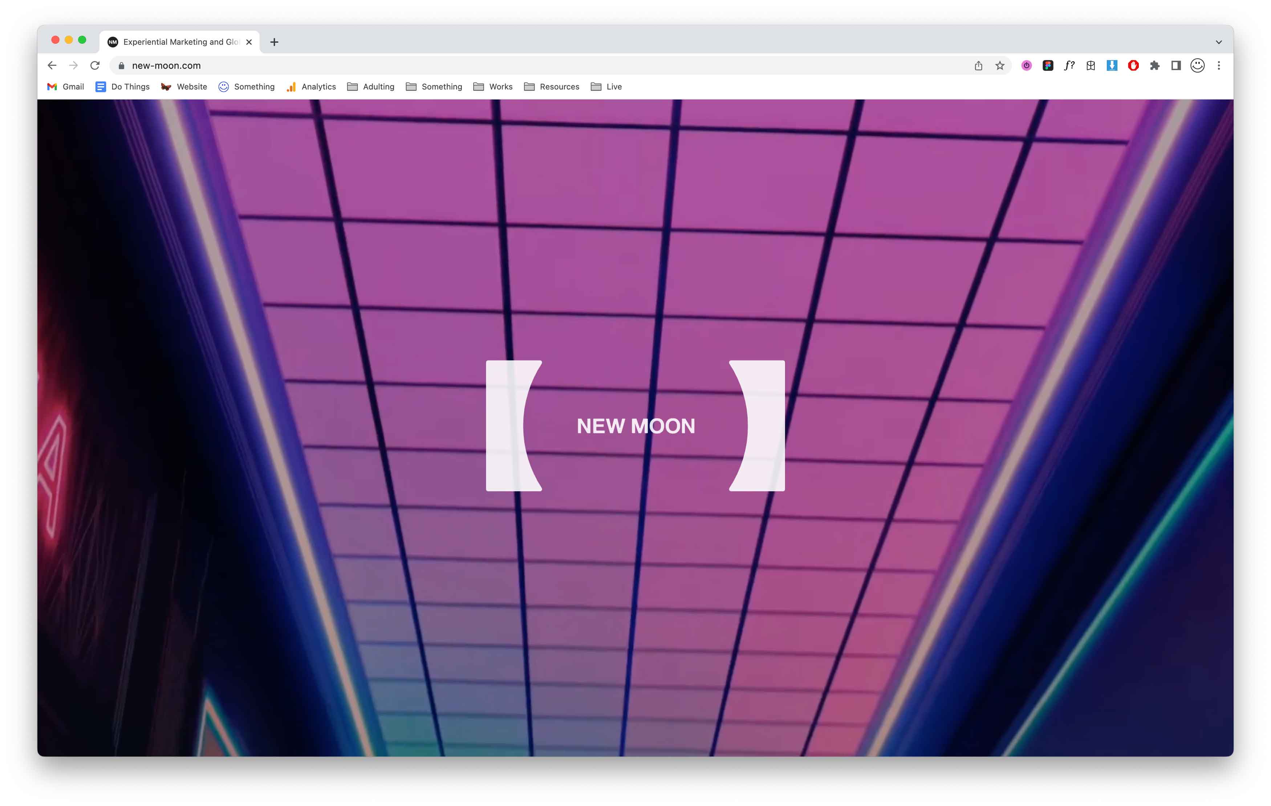
Task: Open the Resources bookmarks folder
Action: (552, 86)
